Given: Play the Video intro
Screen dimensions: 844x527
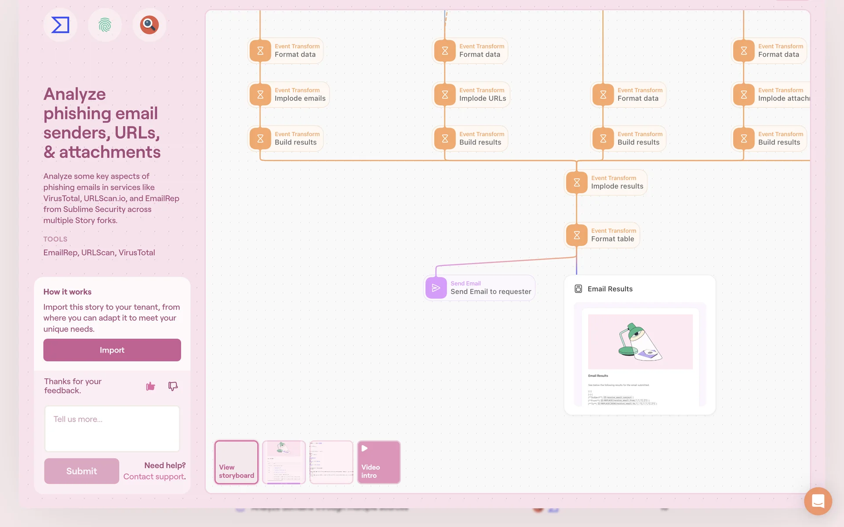Looking at the screenshot, I should click(x=378, y=462).
